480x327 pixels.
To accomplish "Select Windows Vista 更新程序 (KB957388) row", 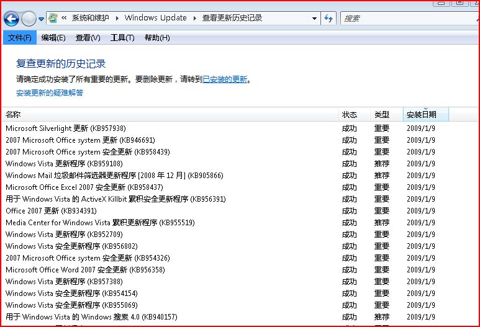I will pos(240,282).
